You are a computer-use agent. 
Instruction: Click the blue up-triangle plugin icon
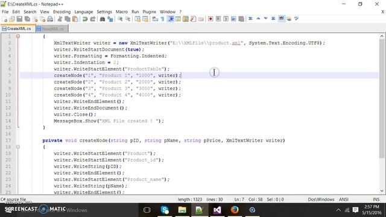pyautogui.click(x=258, y=19)
